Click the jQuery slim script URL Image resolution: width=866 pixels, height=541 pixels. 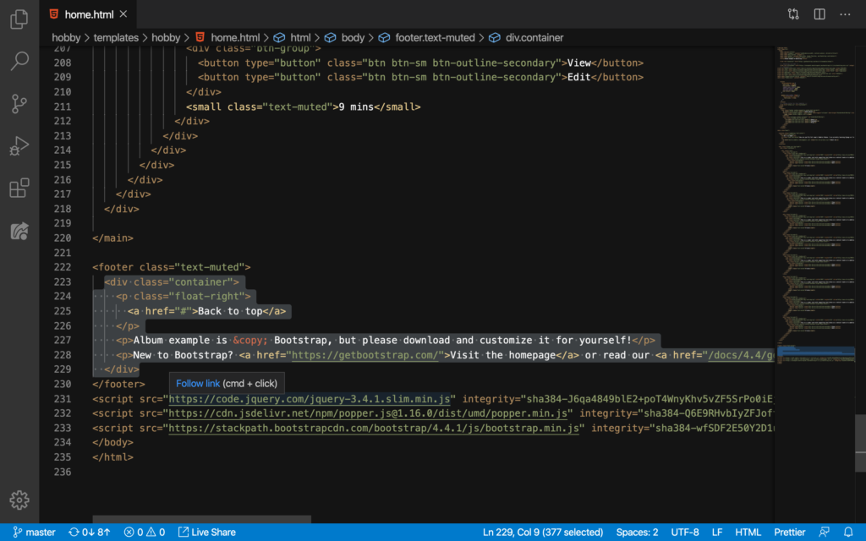[310, 399]
